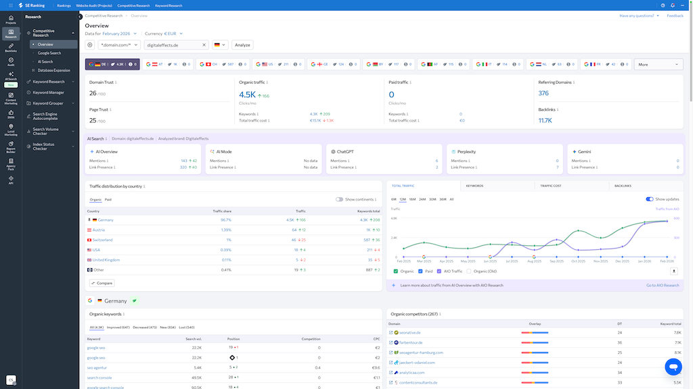The width and height of the screenshot is (693, 389).
Task: Clear the digitaleffects.de domain field
Action: pyautogui.click(x=204, y=45)
